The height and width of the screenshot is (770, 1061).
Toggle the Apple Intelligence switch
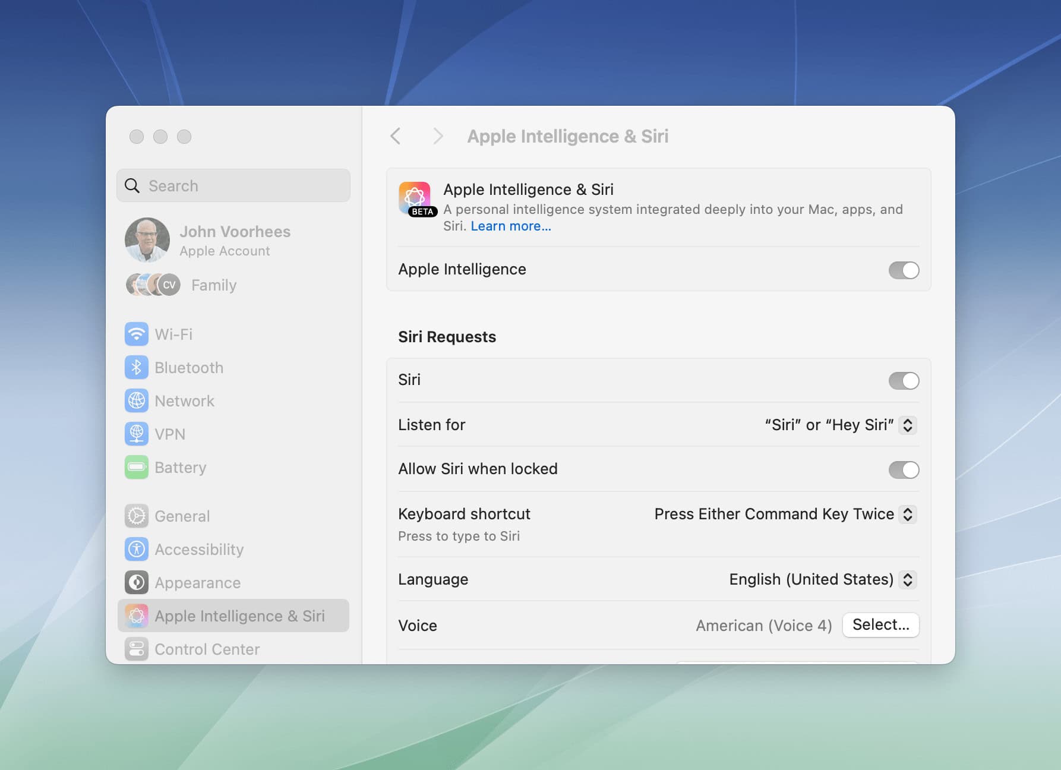click(904, 270)
